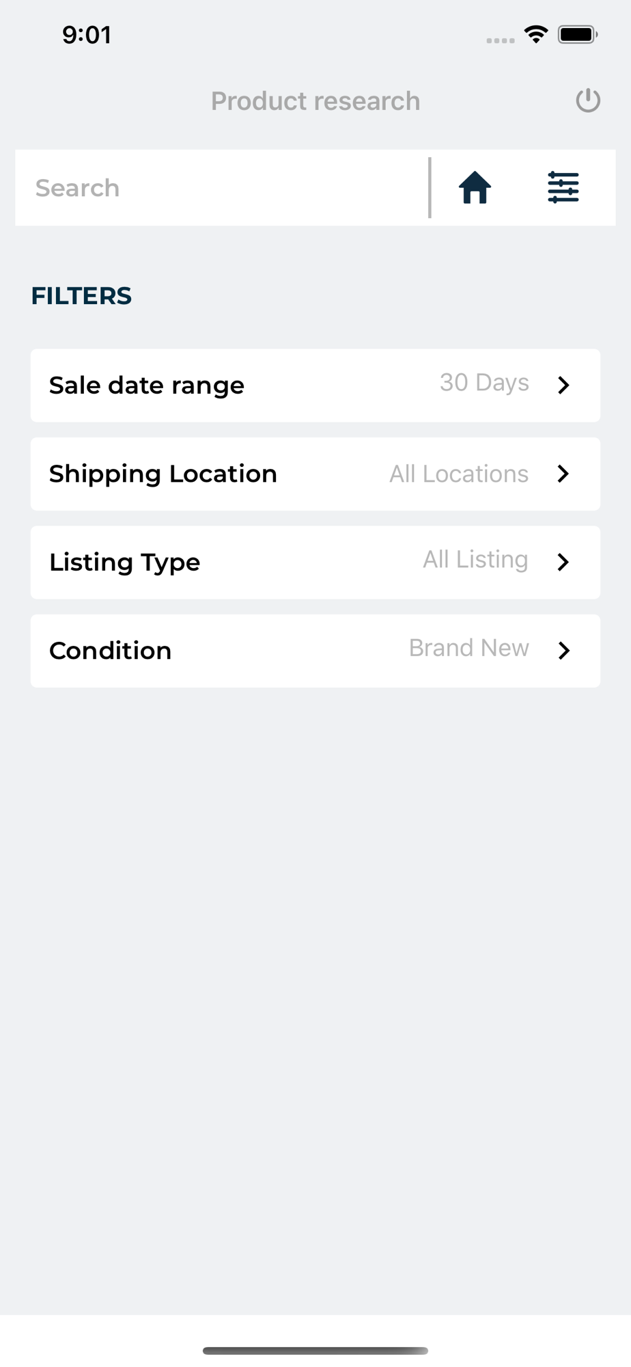
Task: Change the All Listing value
Action: pyautogui.click(x=475, y=560)
